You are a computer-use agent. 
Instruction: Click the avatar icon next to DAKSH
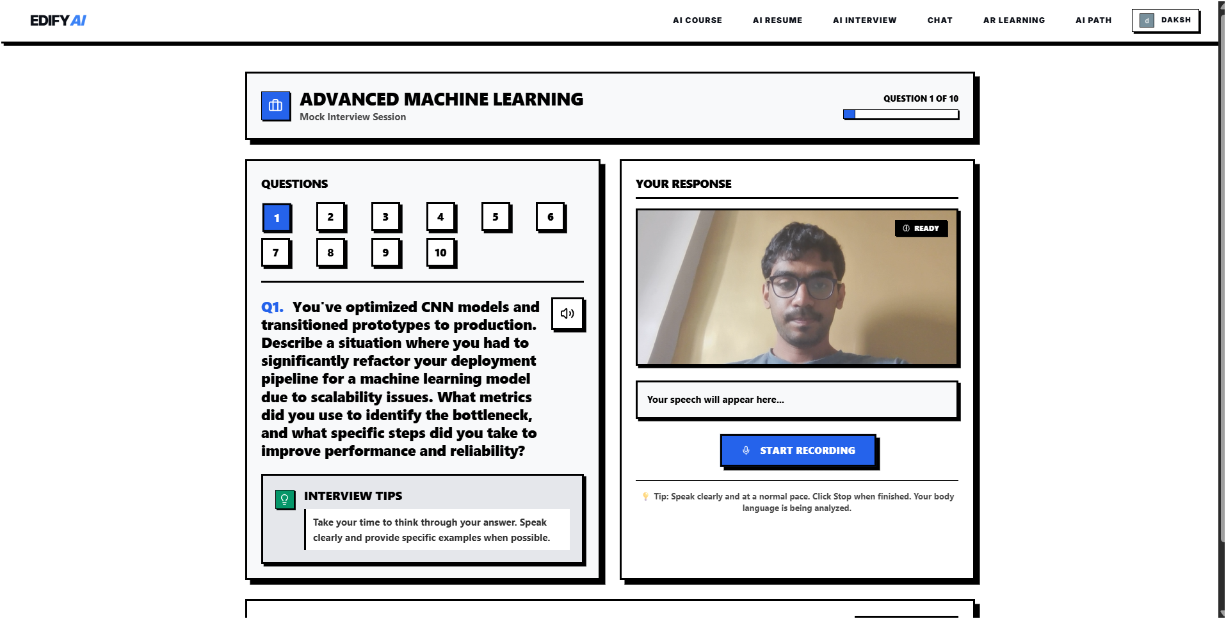1147,20
